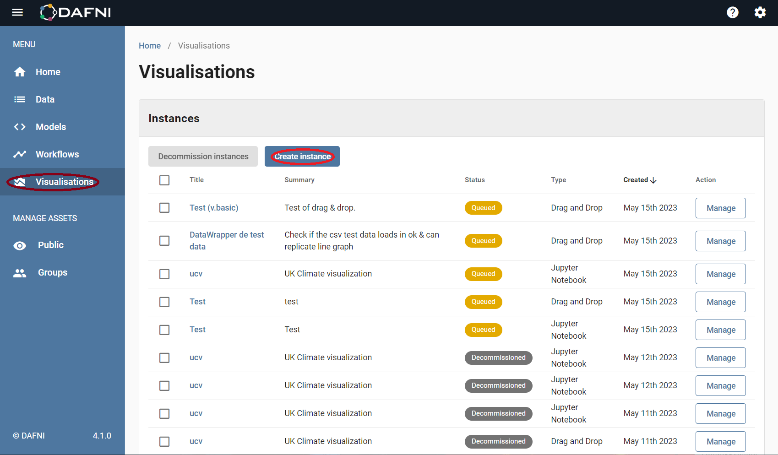The image size is (778, 455).
Task: Open the Test (v.basic) instance link
Action: pos(214,207)
